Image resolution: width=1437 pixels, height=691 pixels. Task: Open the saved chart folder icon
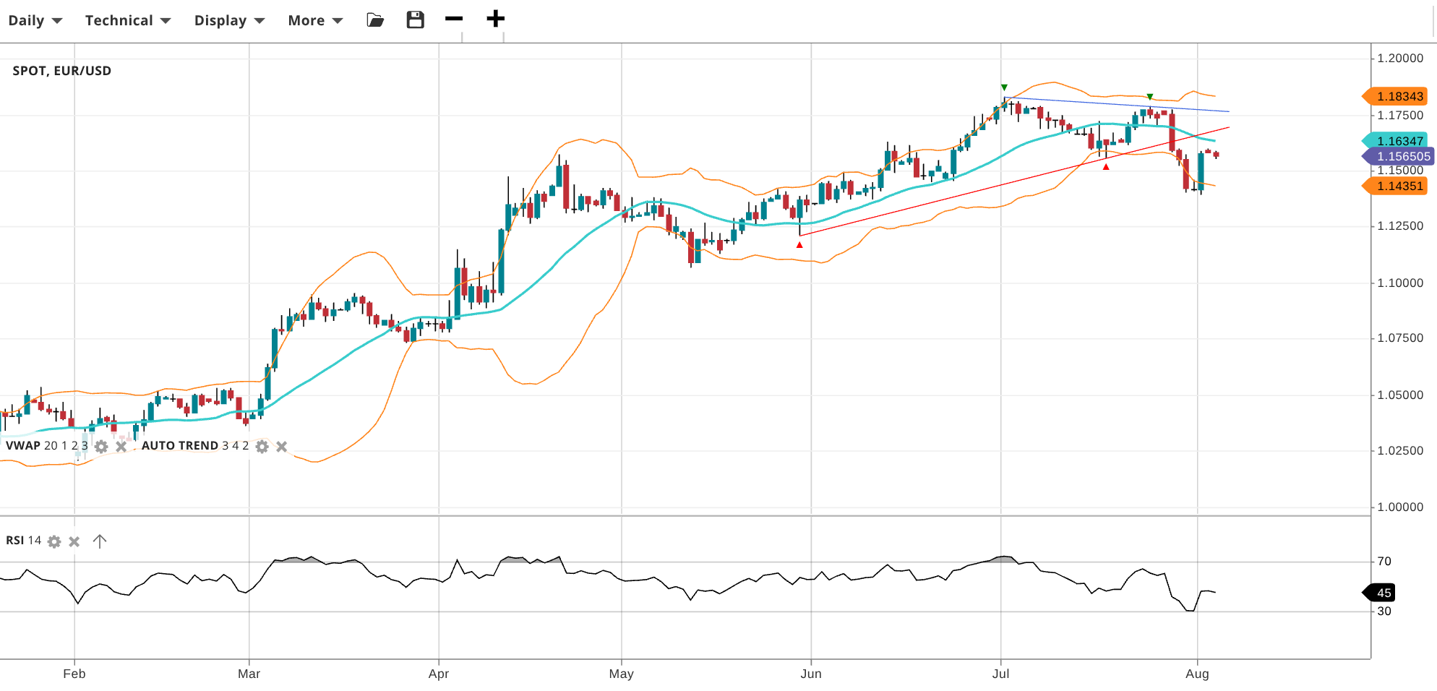tap(375, 20)
